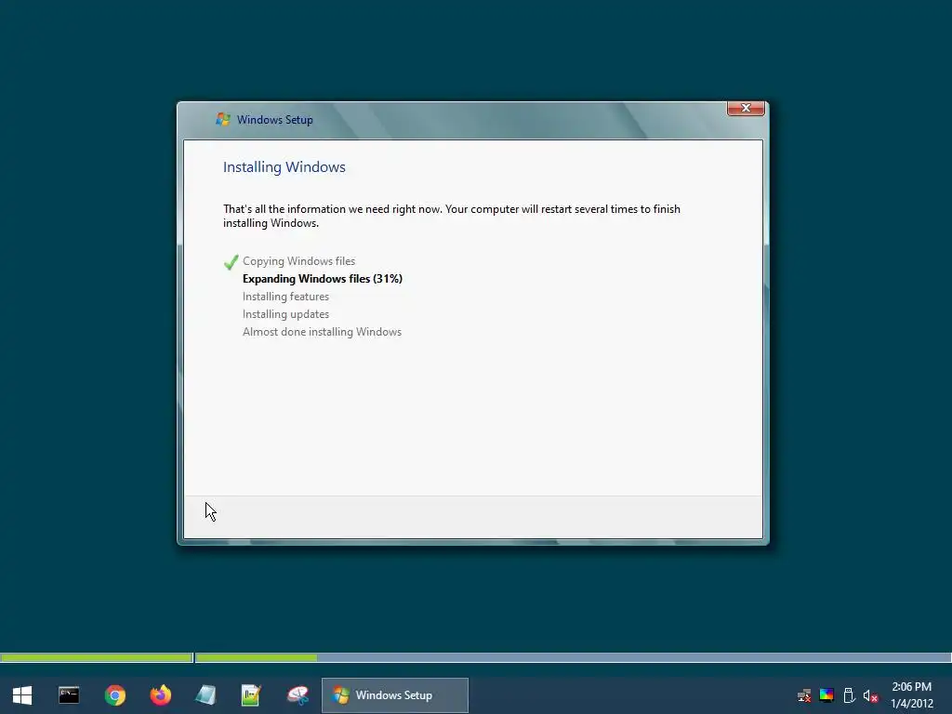Click the green checkmark beside Copying Windows files
Viewport: 952px width, 714px height.
[x=231, y=261]
